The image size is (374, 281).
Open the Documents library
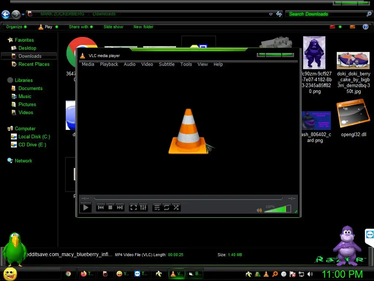pyautogui.click(x=30, y=88)
